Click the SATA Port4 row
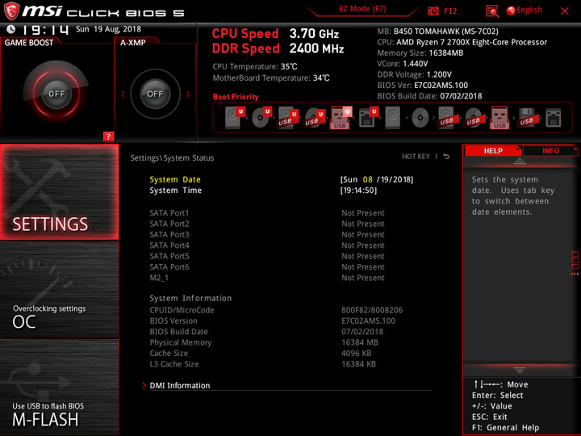This screenshot has height=436, width=581. pyautogui.click(x=267, y=245)
